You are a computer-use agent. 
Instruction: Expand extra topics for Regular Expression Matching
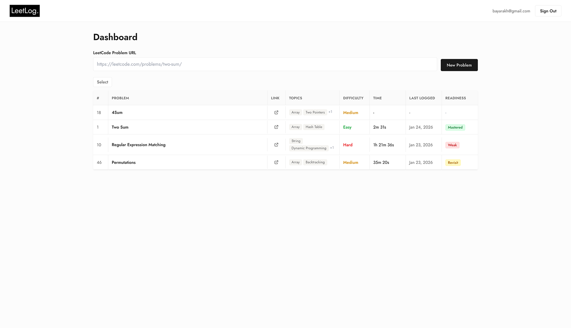coord(332,147)
